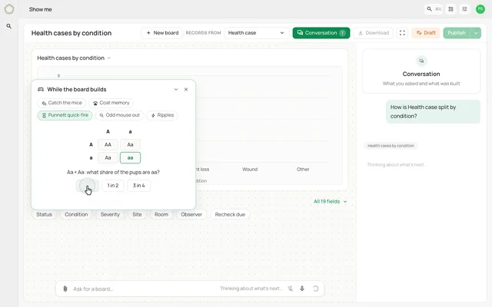This screenshot has width=492, height=307.
Task: Close the While the board builds panel
Action: click(186, 89)
